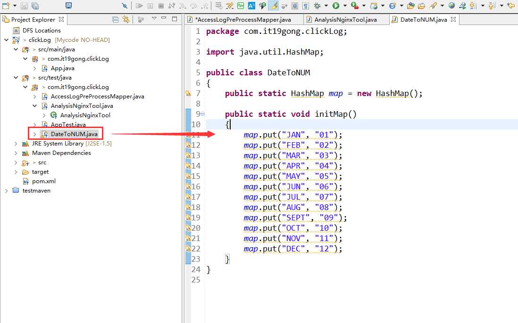Viewport: 518px width, 323px height.
Task: Click the Save All icon
Action: coord(35,6)
